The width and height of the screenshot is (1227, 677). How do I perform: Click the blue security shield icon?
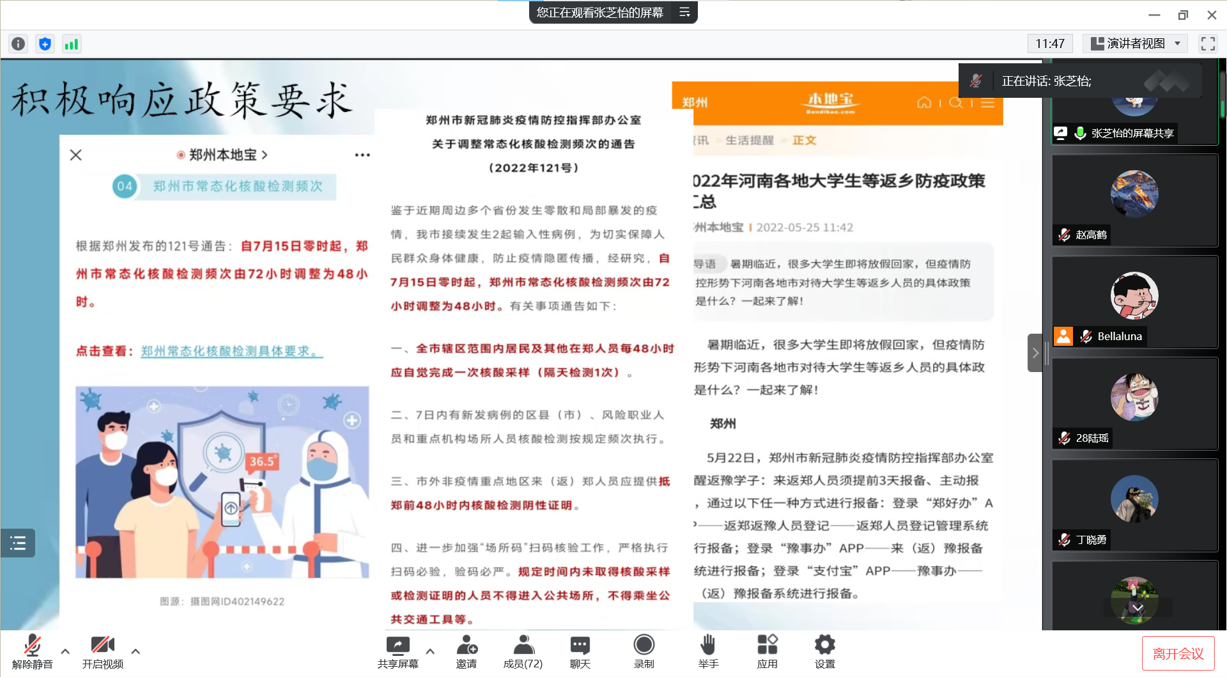tap(45, 43)
